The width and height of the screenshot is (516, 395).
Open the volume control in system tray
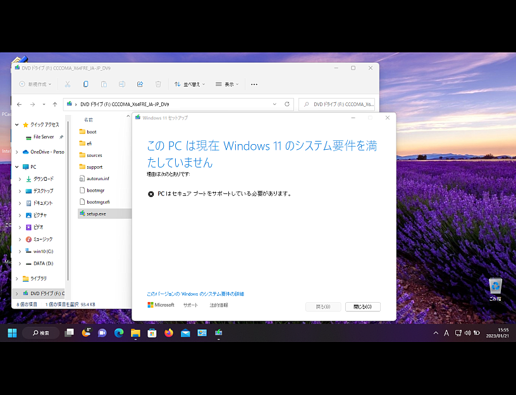pyautogui.click(x=468, y=333)
